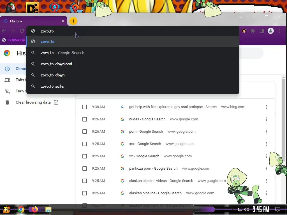Viewport: 287px width, 215px height.
Task: Check the nudes Google Search entry
Action: [x=85, y=119]
